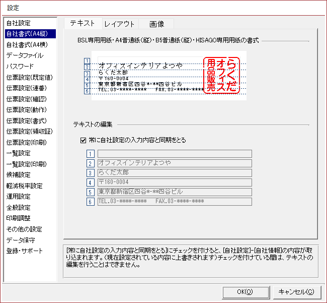
Task: Click the line 6 TEL/FAX text field
Action: 174,202
